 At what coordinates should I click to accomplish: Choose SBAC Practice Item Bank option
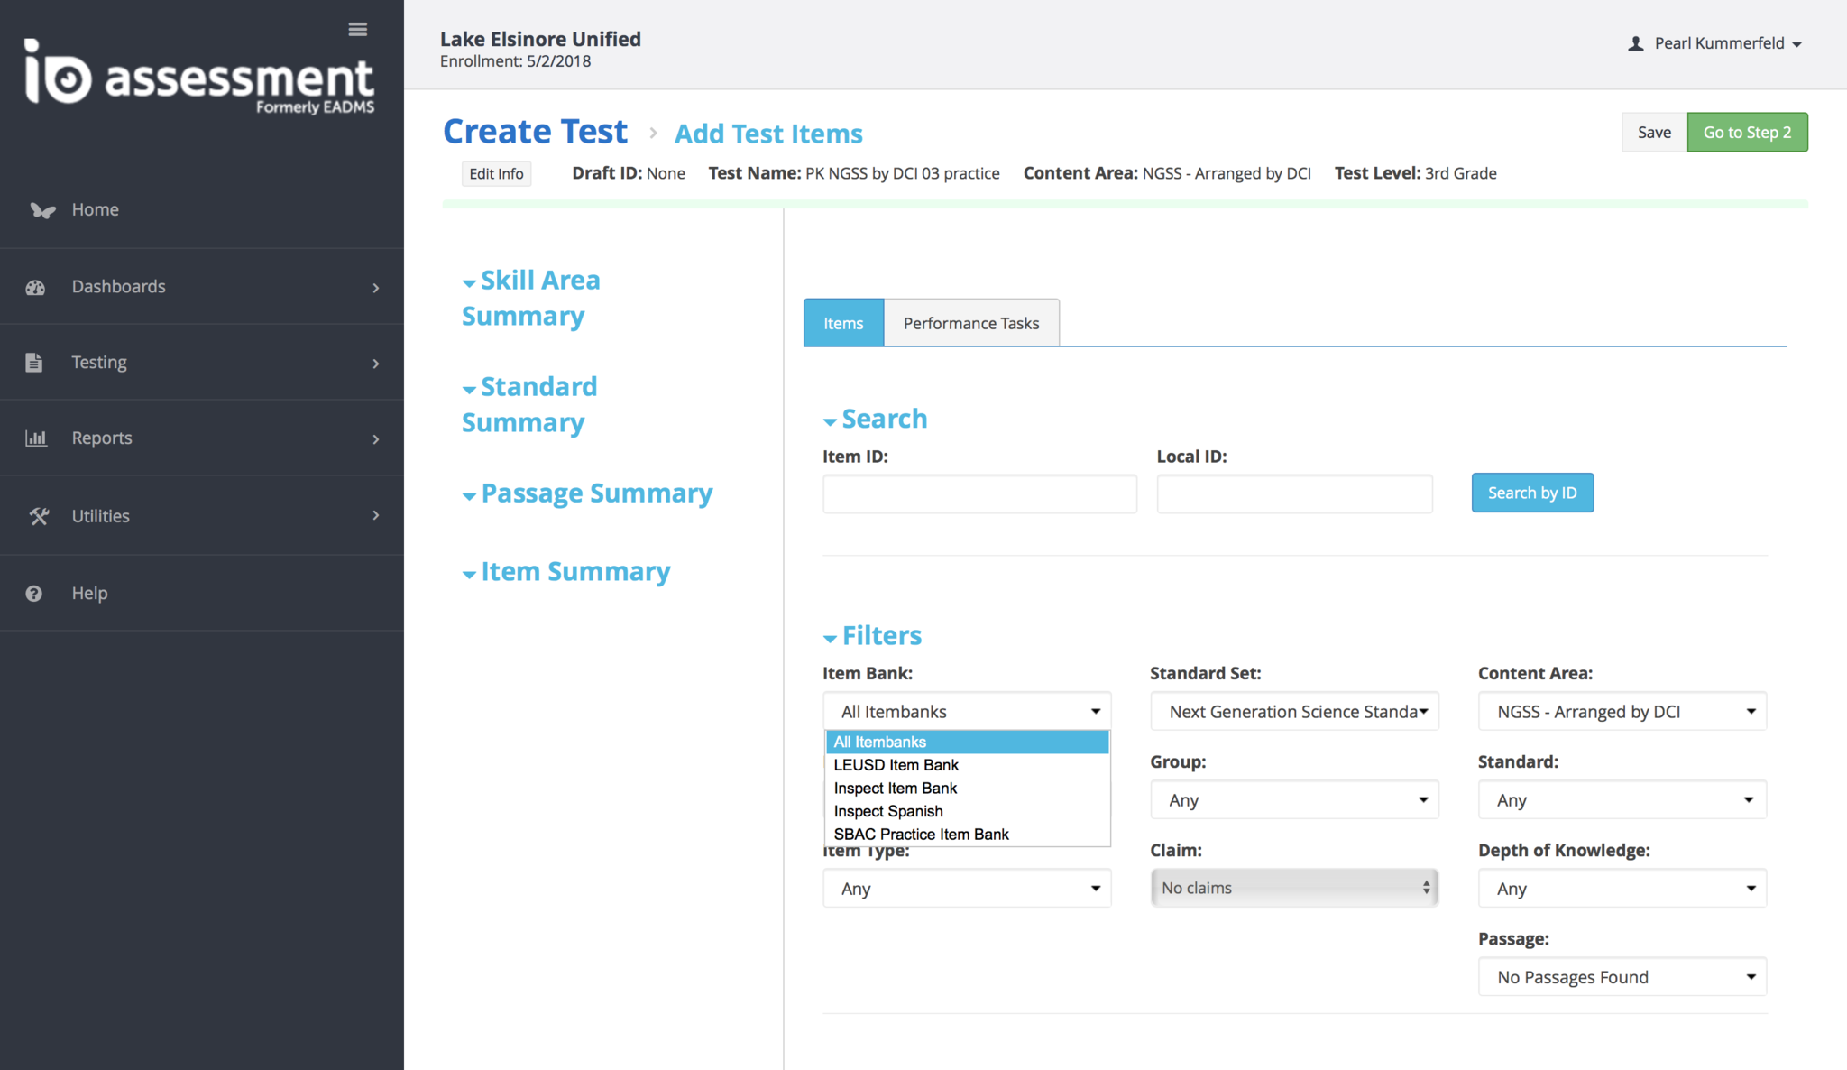921,835
